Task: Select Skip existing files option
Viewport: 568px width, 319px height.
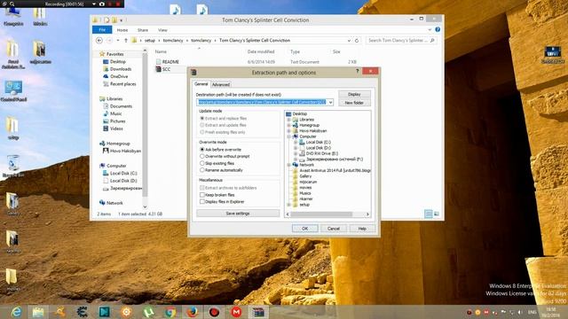Action: (x=202, y=163)
